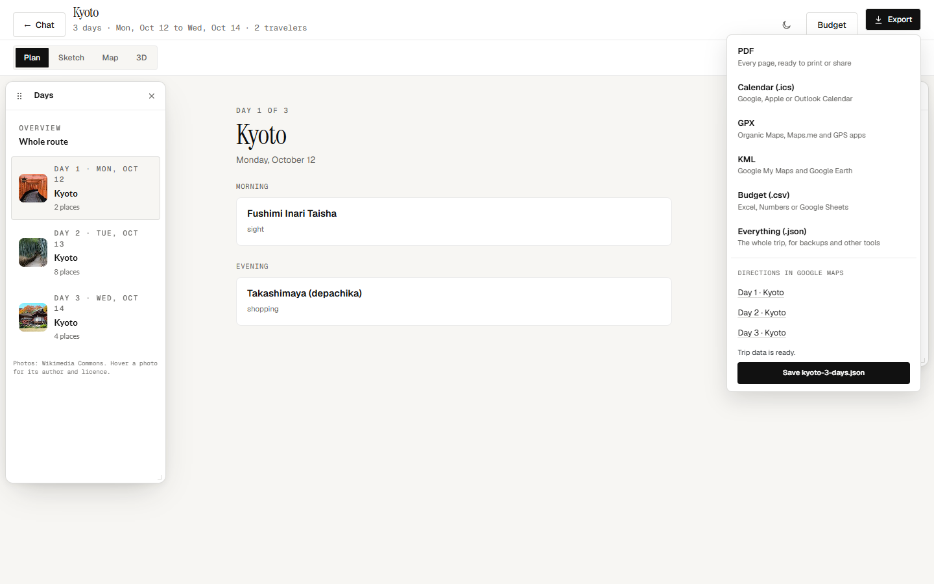
Task: Save kyoto-3-days.json file
Action: 823,373
